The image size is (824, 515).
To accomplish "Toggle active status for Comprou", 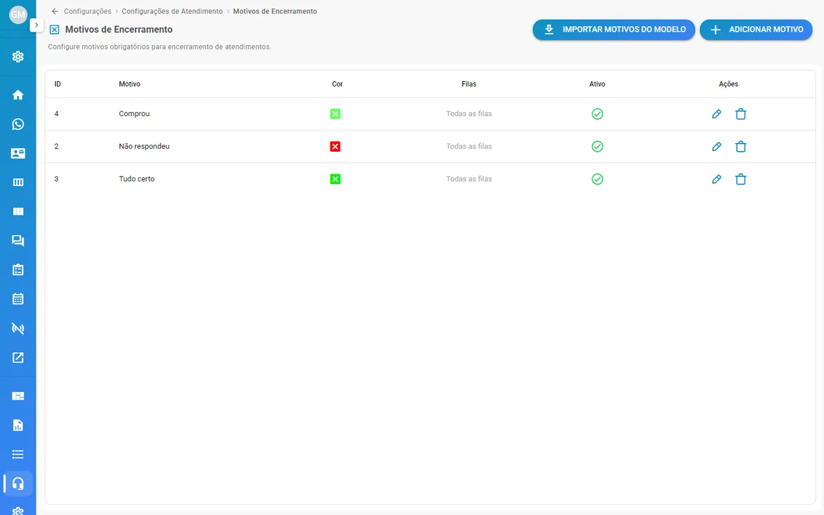I will [597, 114].
